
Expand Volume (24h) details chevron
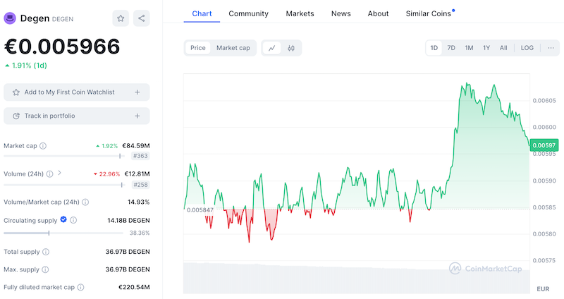click(x=59, y=173)
